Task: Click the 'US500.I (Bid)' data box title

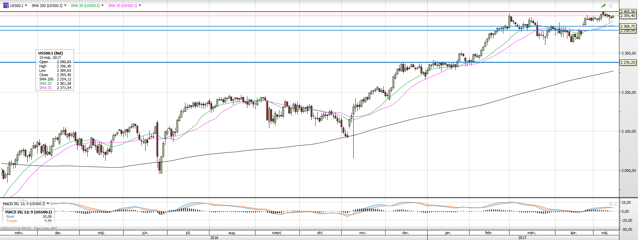Action: (x=50, y=53)
